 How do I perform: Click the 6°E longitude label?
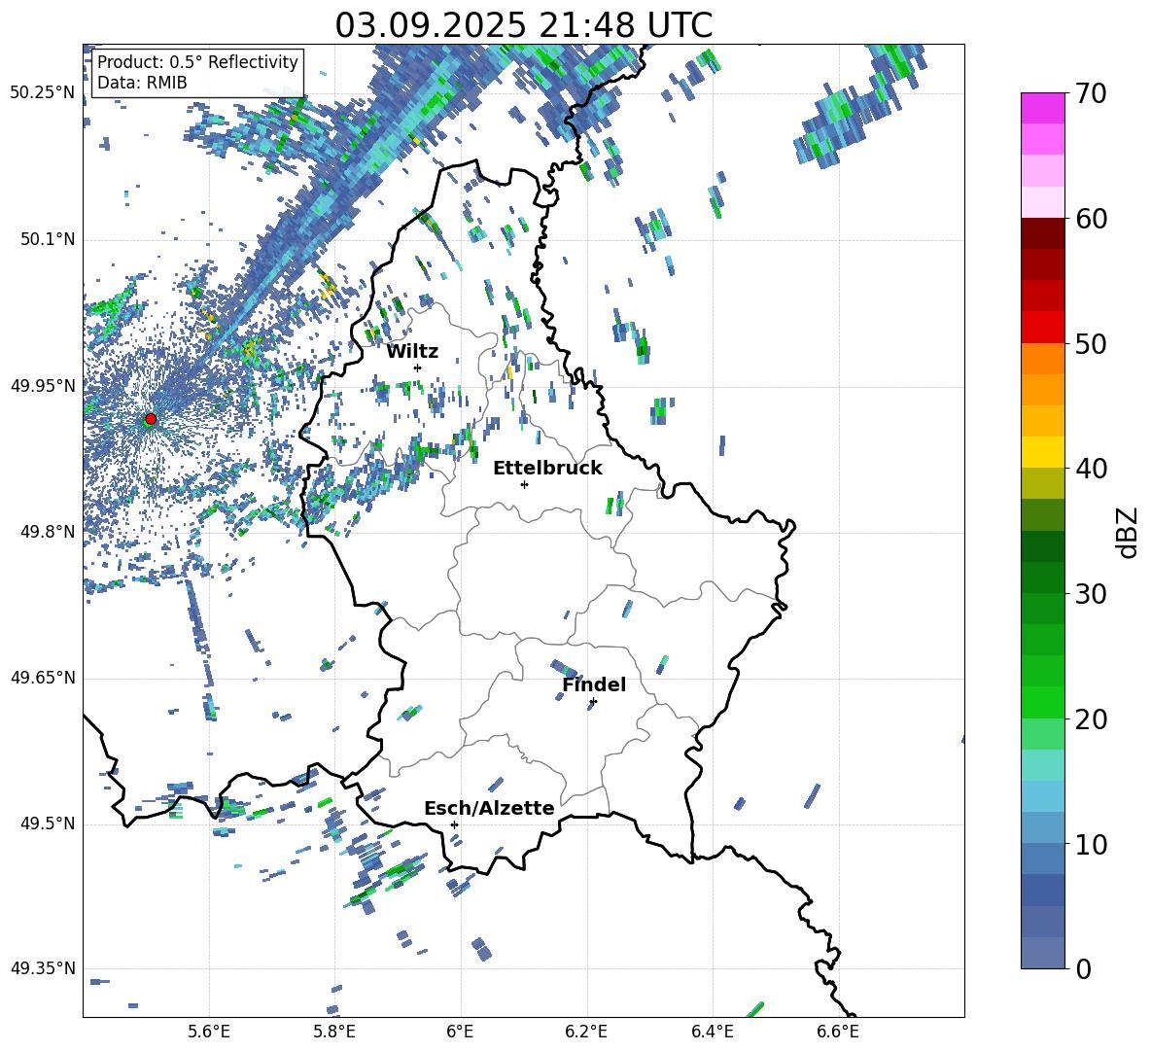(460, 1032)
